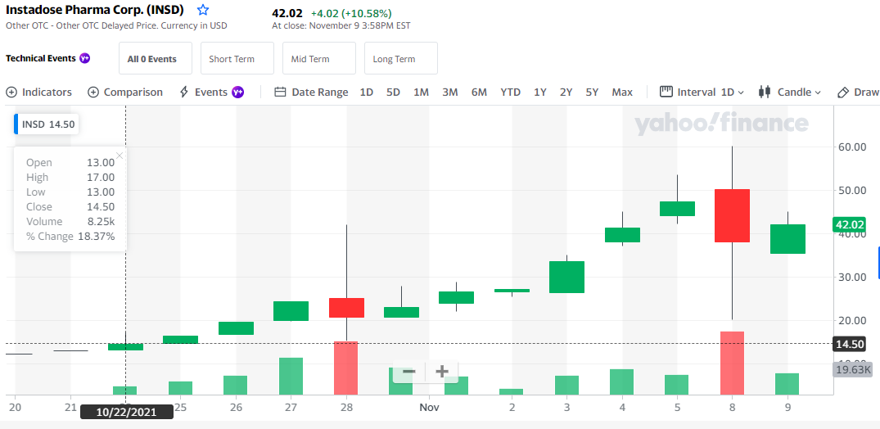The height and width of the screenshot is (429, 880).
Task: Open Indicators plus icon menu
Action: click(11, 92)
